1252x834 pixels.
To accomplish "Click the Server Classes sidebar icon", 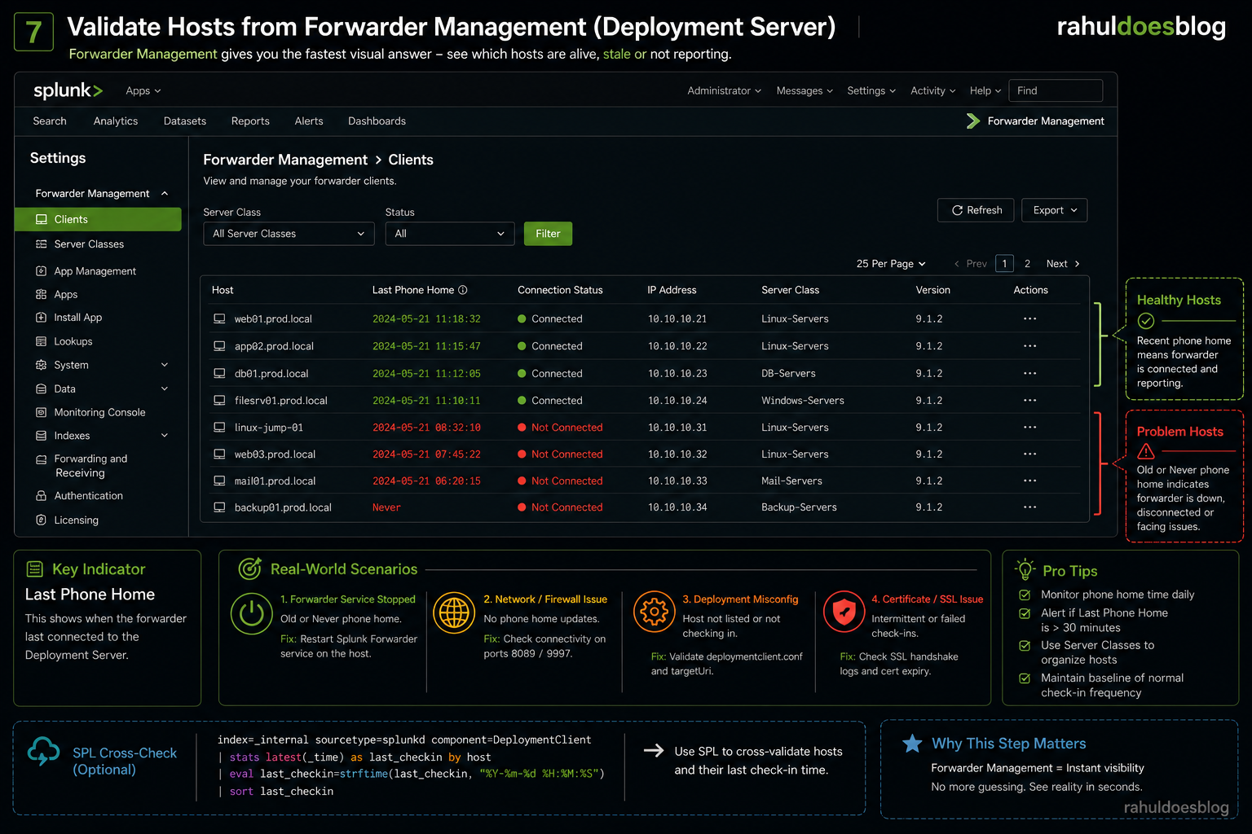I will (42, 244).
